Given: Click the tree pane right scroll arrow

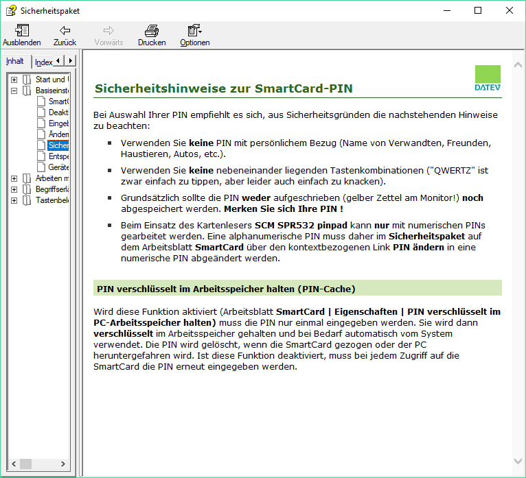Looking at the screenshot, I should (x=63, y=464).
